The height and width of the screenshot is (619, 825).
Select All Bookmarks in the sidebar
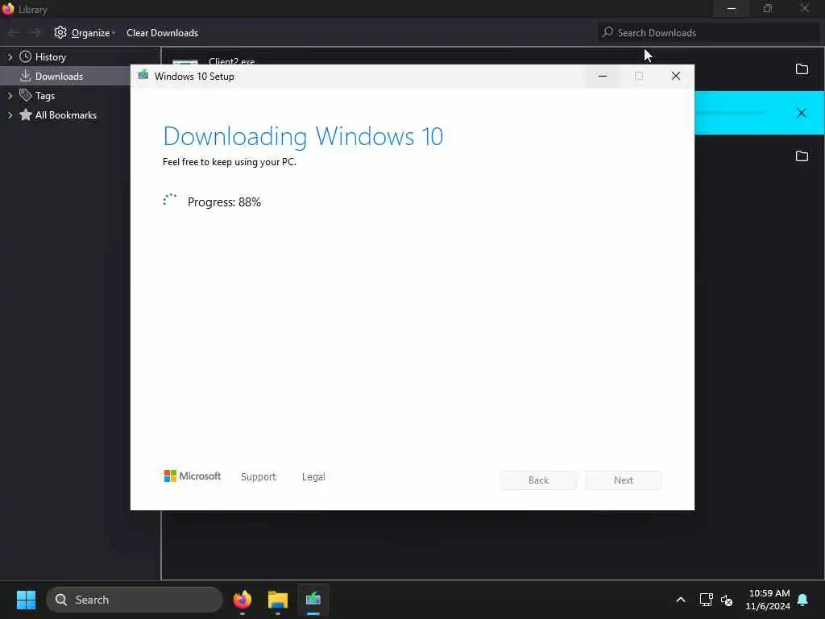66,114
